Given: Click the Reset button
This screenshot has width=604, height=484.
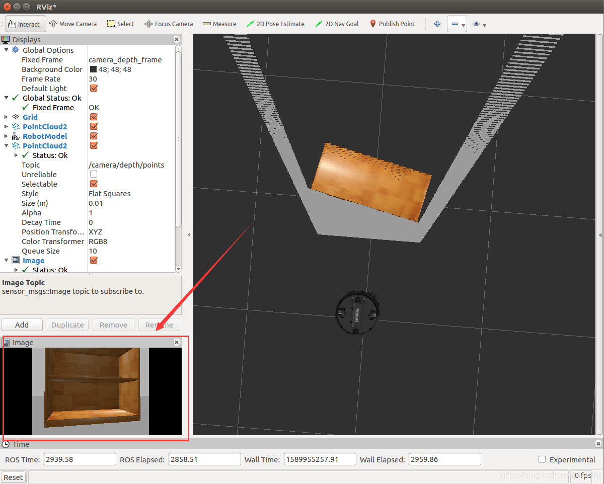Looking at the screenshot, I should point(13,477).
